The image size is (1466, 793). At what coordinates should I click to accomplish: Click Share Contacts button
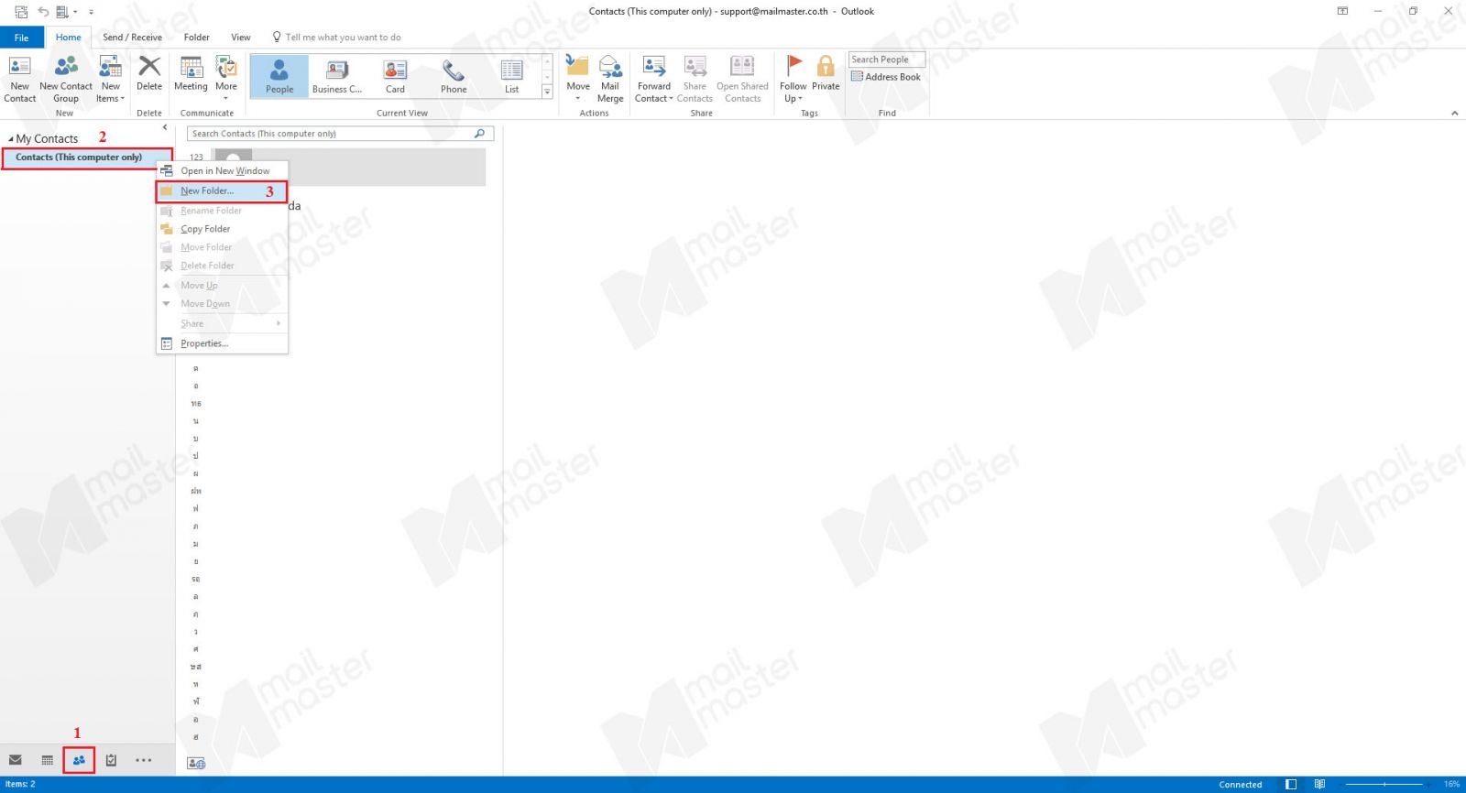point(695,80)
